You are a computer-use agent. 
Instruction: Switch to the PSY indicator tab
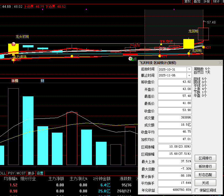pyautogui.click(x=11, y=173)
